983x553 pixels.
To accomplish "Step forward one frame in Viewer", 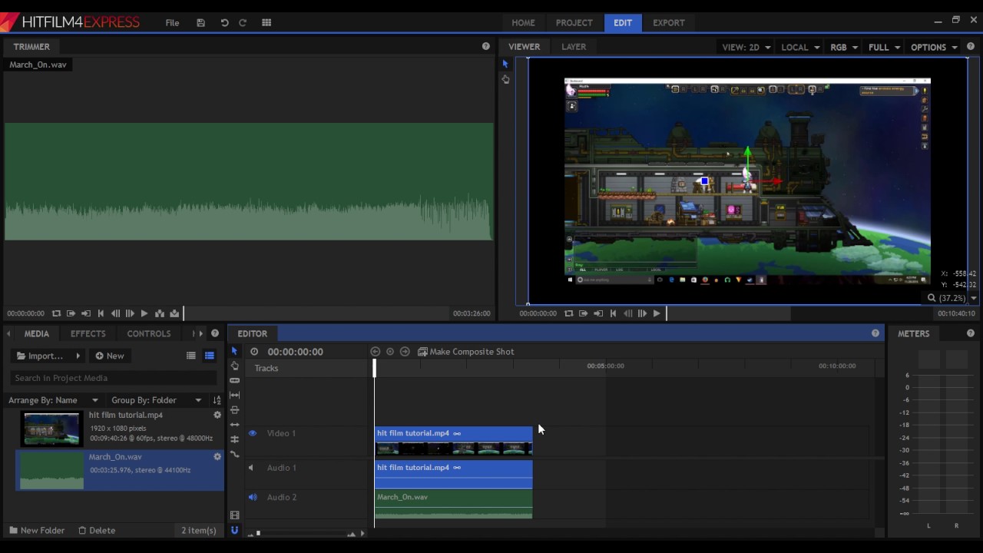I will click(x=642, y=313).
